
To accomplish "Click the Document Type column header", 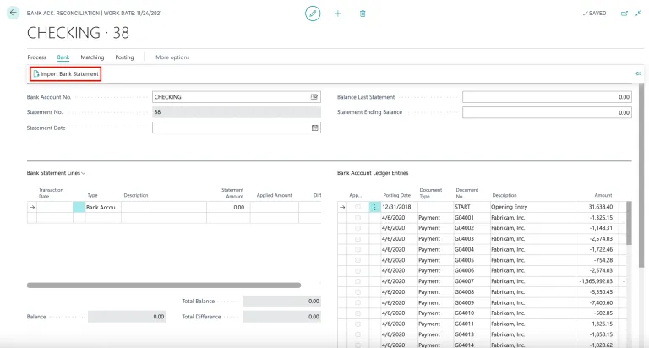I will click(430, 193).
